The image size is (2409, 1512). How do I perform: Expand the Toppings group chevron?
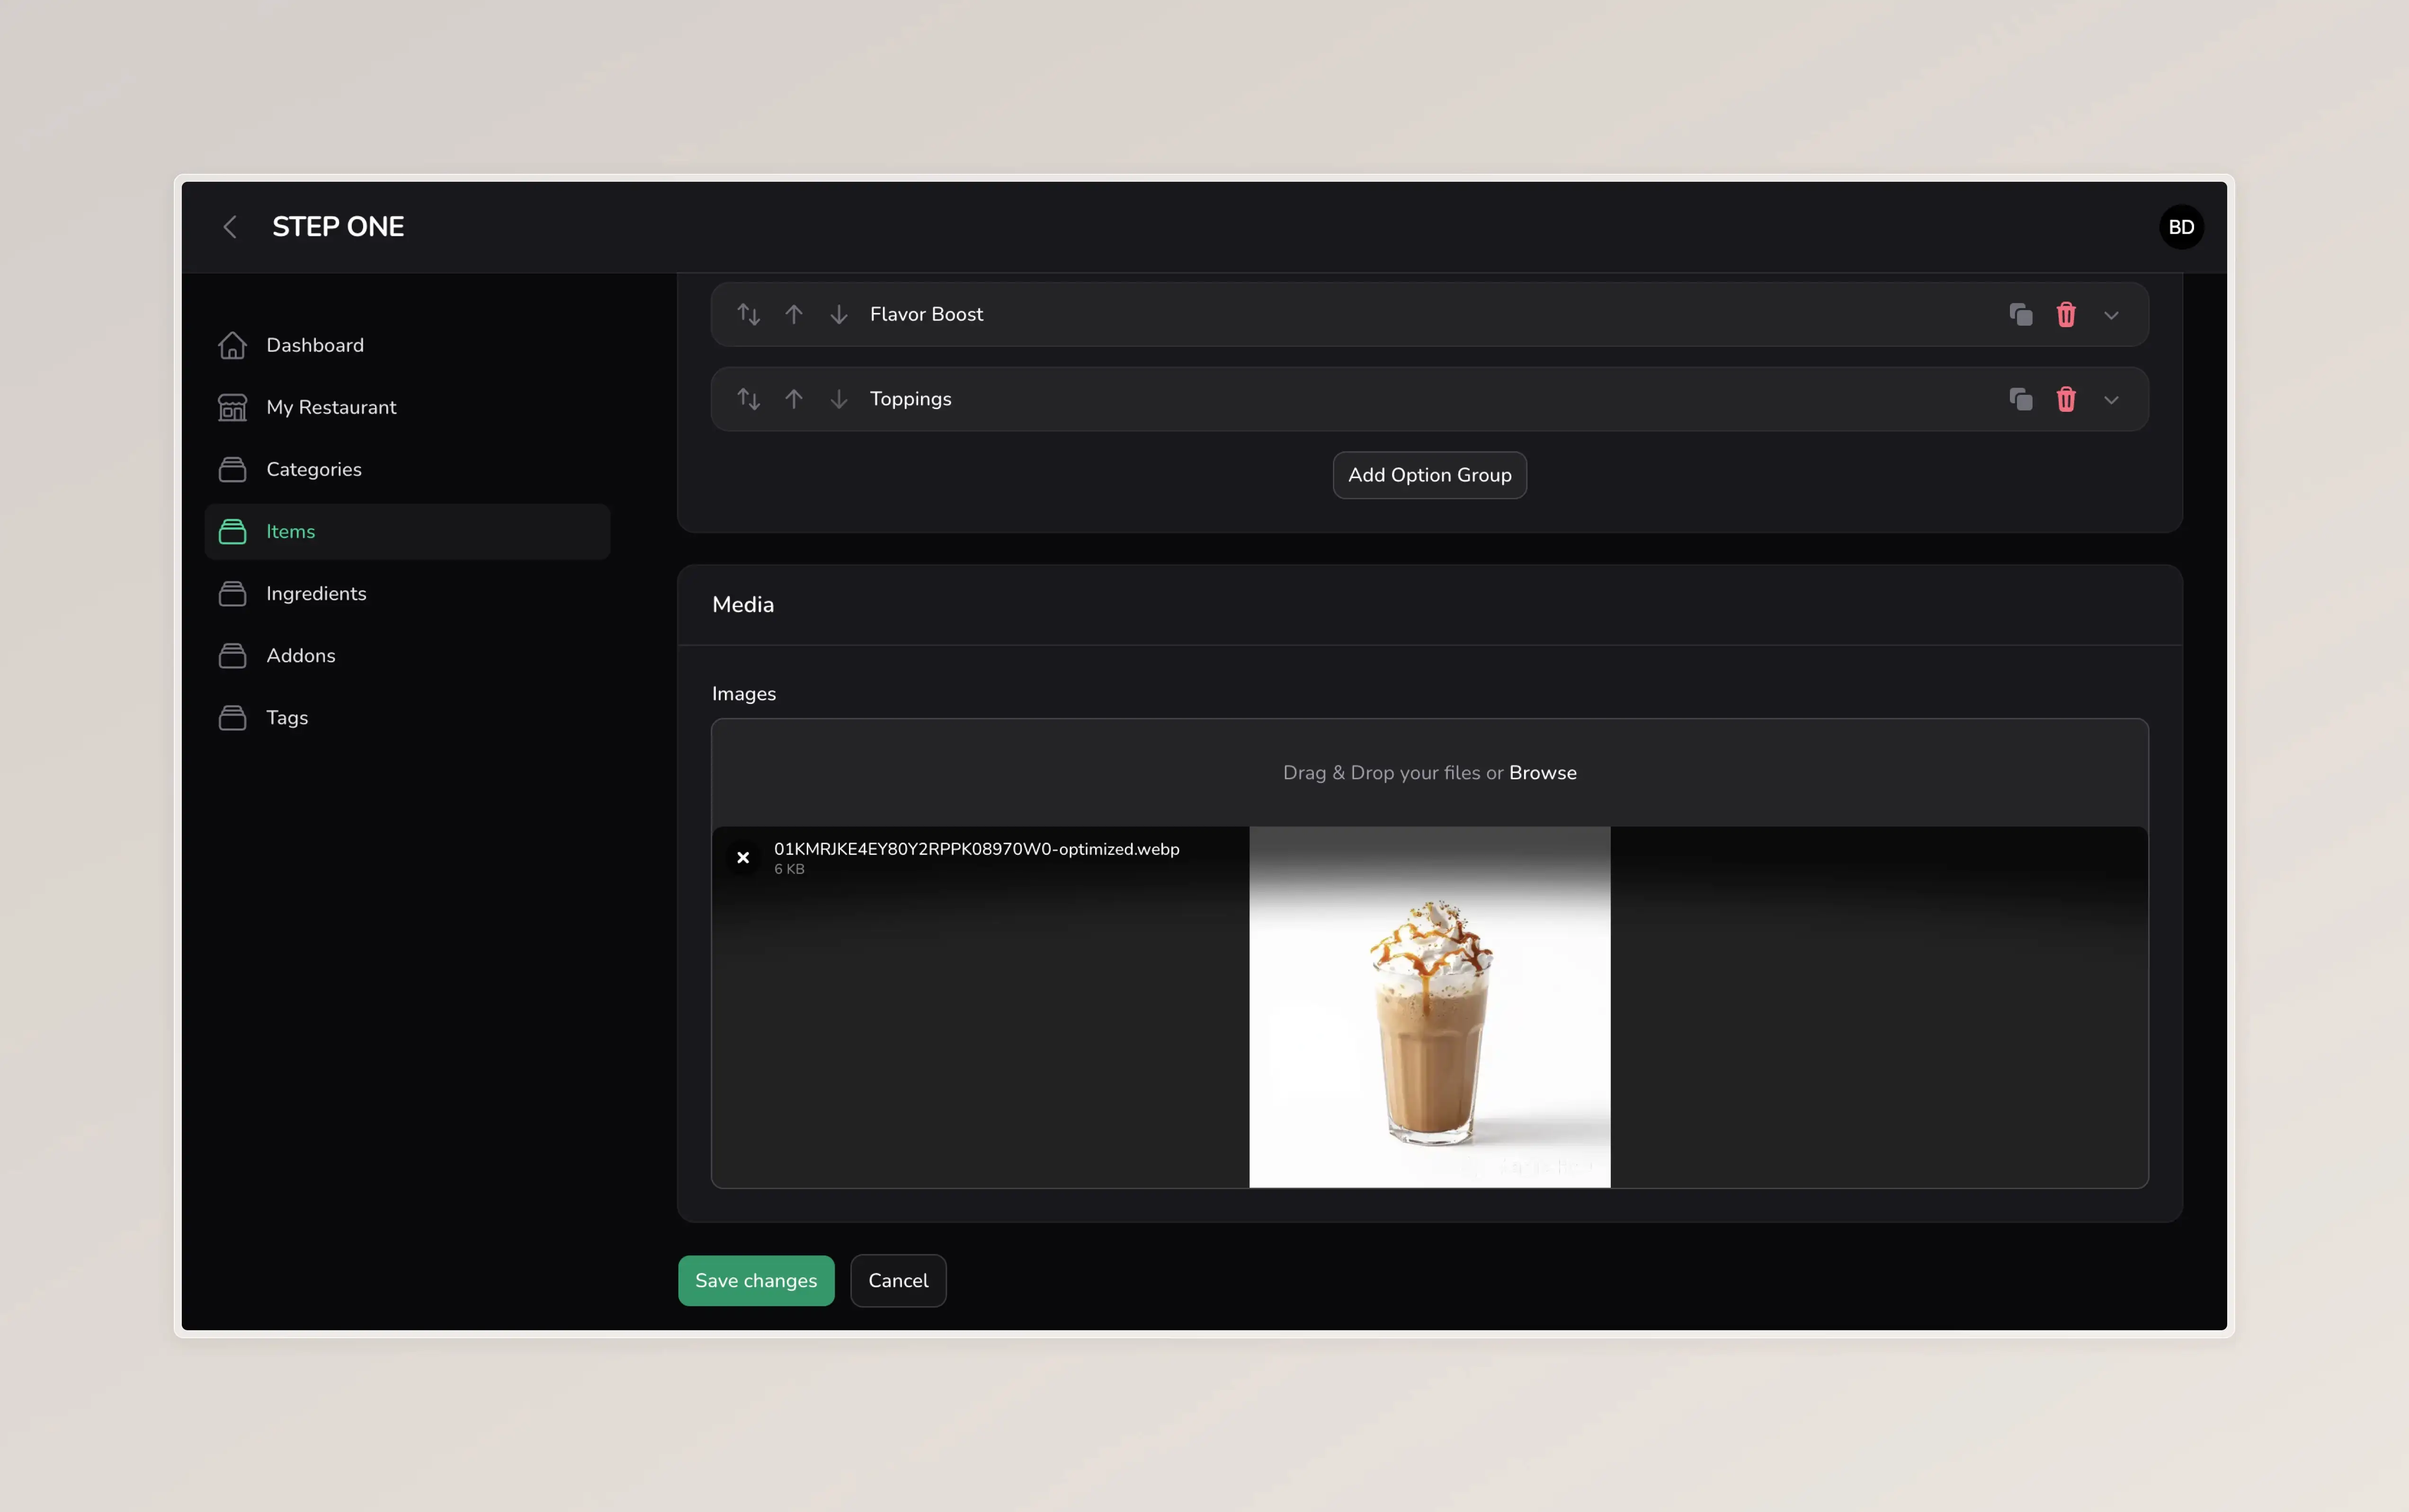2111,400
